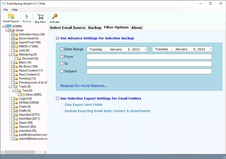The height and width of the screenshot is (159, 226).
Task: Collapse the Trash folder node
Action: 10,87
